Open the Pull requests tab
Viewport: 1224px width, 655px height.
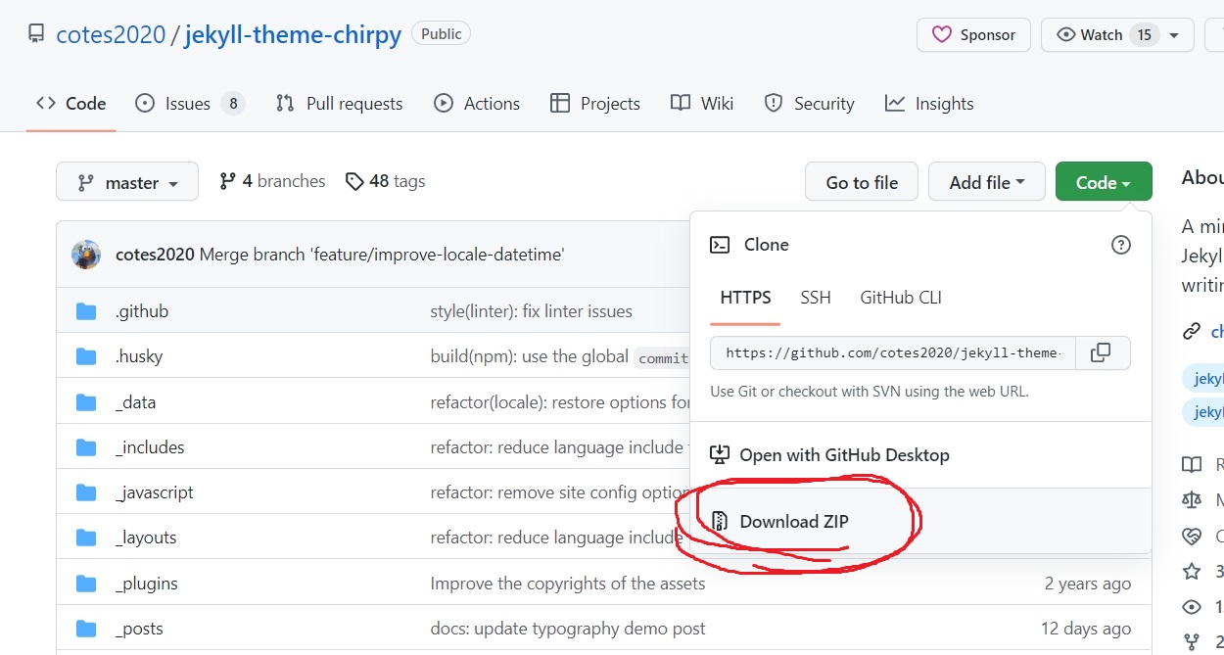[340, 103]
